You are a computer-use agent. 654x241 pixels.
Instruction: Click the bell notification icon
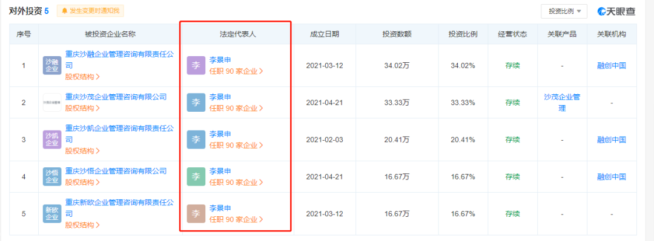pos(64,11)
